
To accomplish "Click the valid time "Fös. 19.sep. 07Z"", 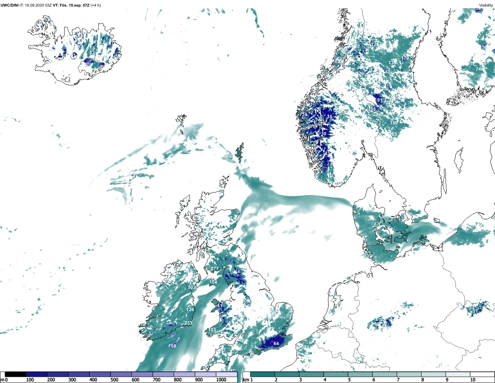I will (75, 5).
